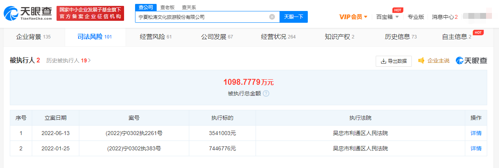Click the 天眼一下 search button
Viewport: 499px width, 168px height.
[x=293, y=17]
